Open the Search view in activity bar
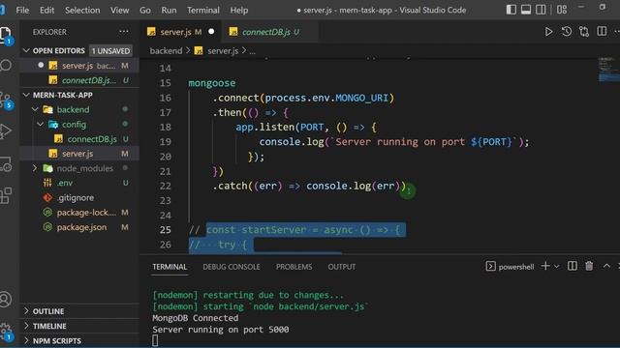Screen dimensions: 620x348 pyautogui.click(x=6, y=65)
